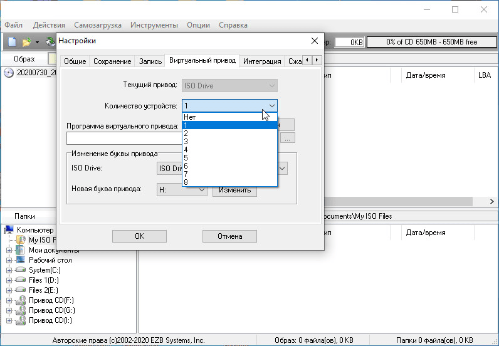Click the New file toolbar icon
Screen dimensions: 499x346
point(12,42)
